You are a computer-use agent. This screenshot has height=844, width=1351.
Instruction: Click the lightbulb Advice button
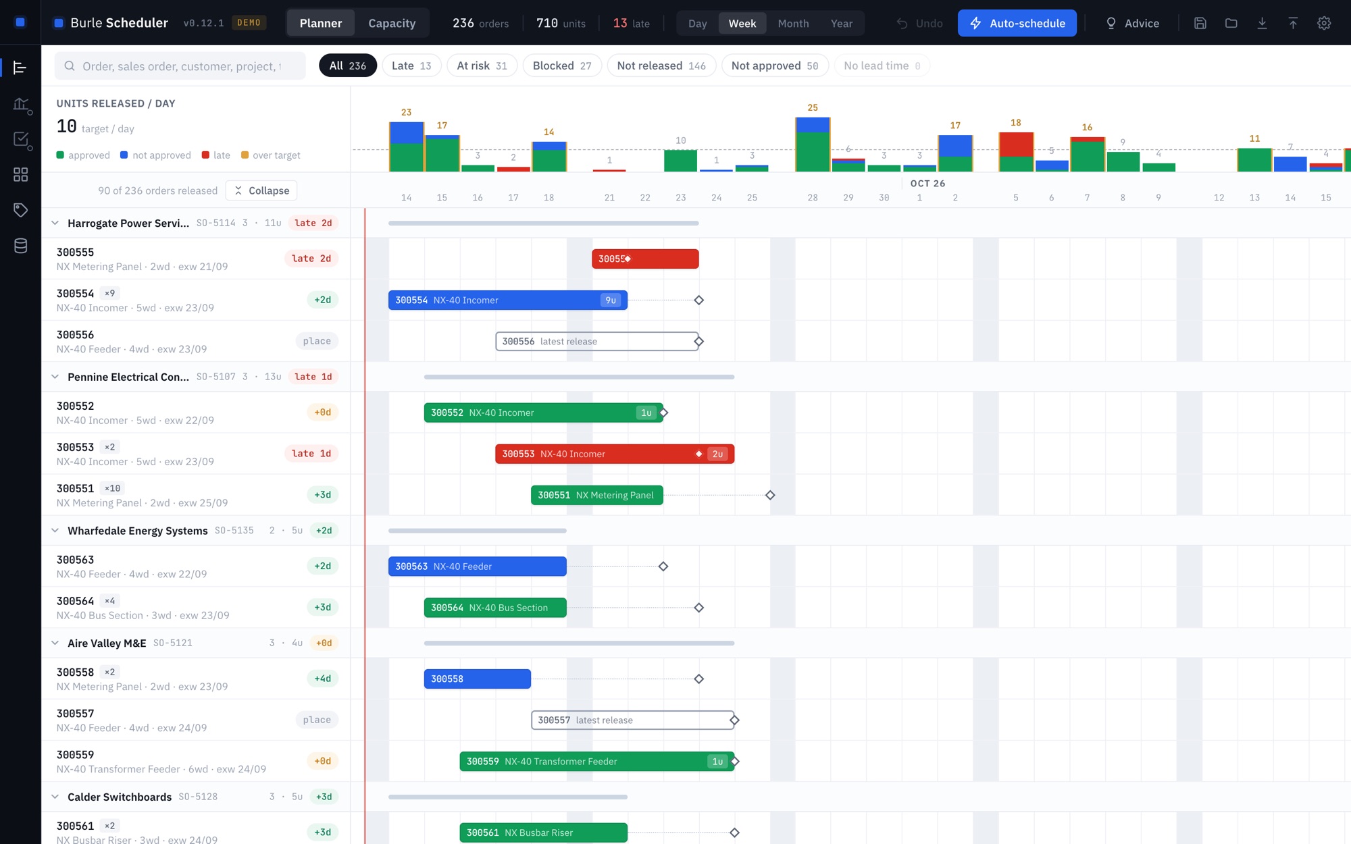pos(1132,23)
